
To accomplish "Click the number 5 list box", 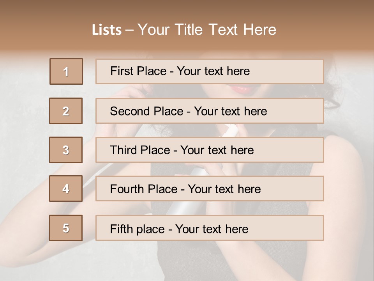I will tap(66, 228).
